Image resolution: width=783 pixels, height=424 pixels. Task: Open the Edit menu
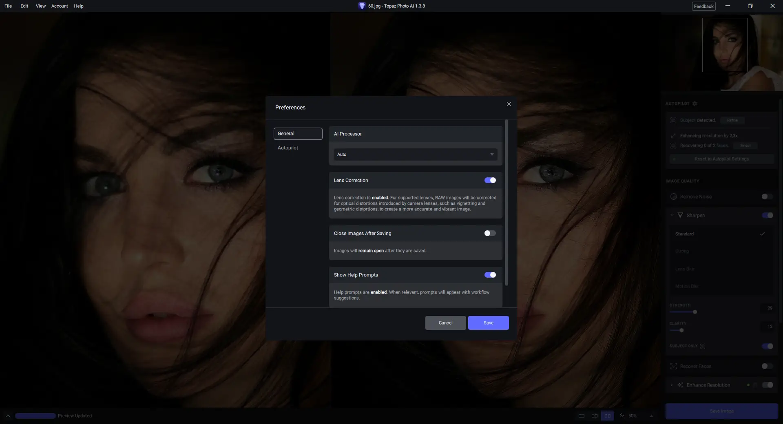[24, 6]
